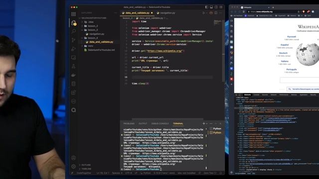The image size is (319, 179).
Task: Open new tab in the browser window
Action: [x=273, y=7]
